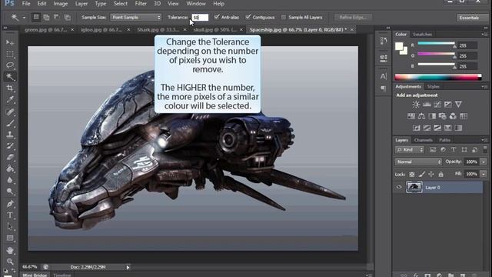Switch to the Channels tab
Image resolution: width=492 pixels, height=277 pixels.
(424, 140)
